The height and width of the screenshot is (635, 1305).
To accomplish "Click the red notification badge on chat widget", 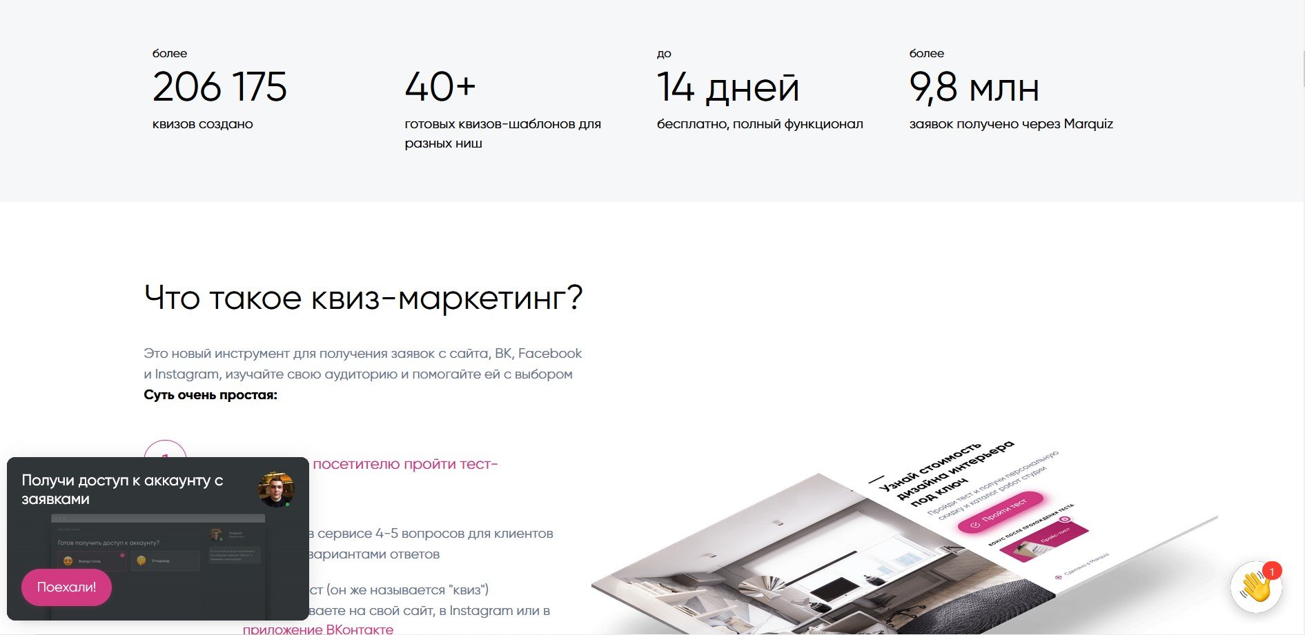I will [x=1271, y=571].
